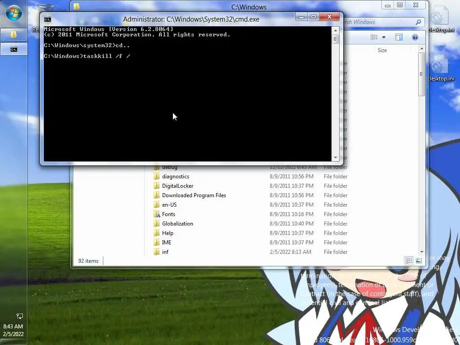460x345 pixels.
Task: Open Explorer help question mark icon
Action: 415,37
